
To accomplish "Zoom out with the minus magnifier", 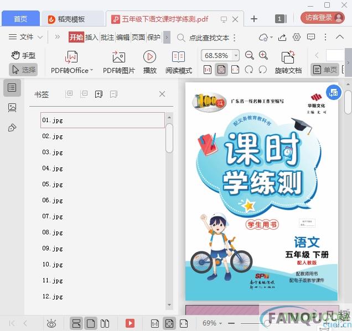I will tap(250, 55).
